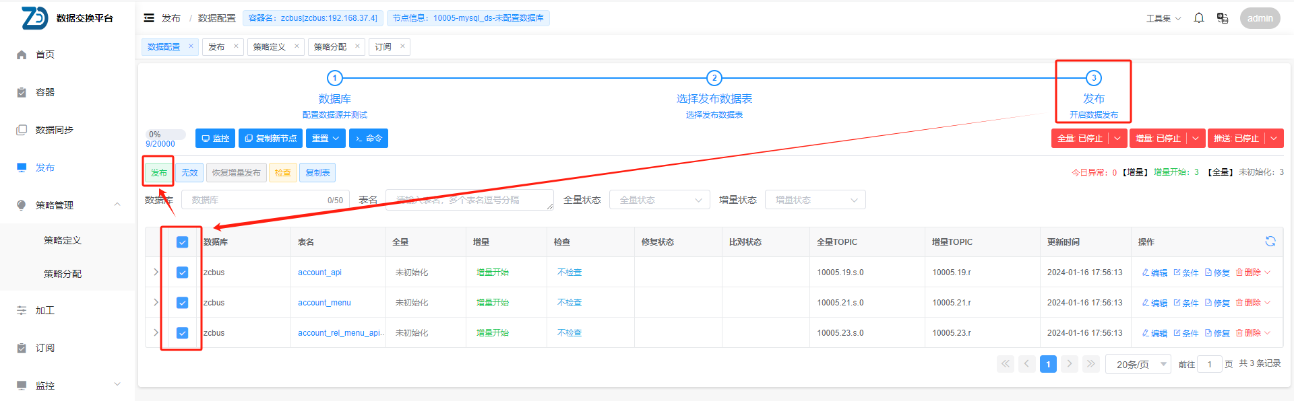Open the language translate icon

coord(1223,18)
